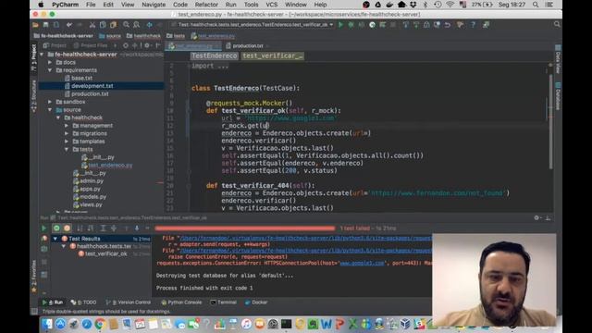The image size is (592, 333).
Task: Click the Paste toolbar icon
Action: tap(113, 25)
